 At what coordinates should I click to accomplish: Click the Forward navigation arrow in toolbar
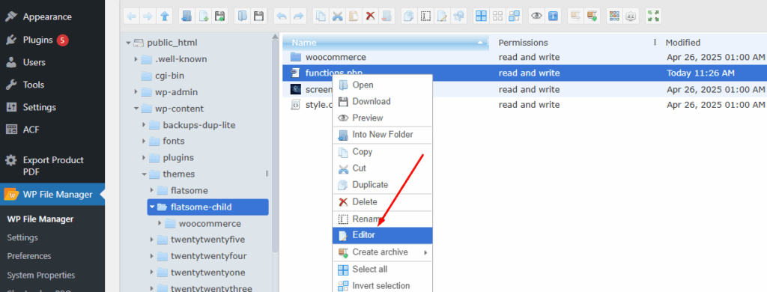click(x=148, y=16)
